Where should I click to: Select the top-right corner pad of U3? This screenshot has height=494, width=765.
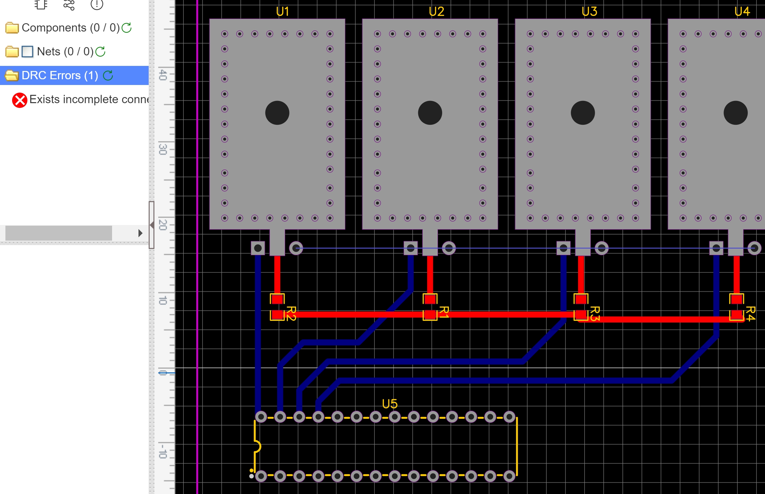[x=635, y=34]
